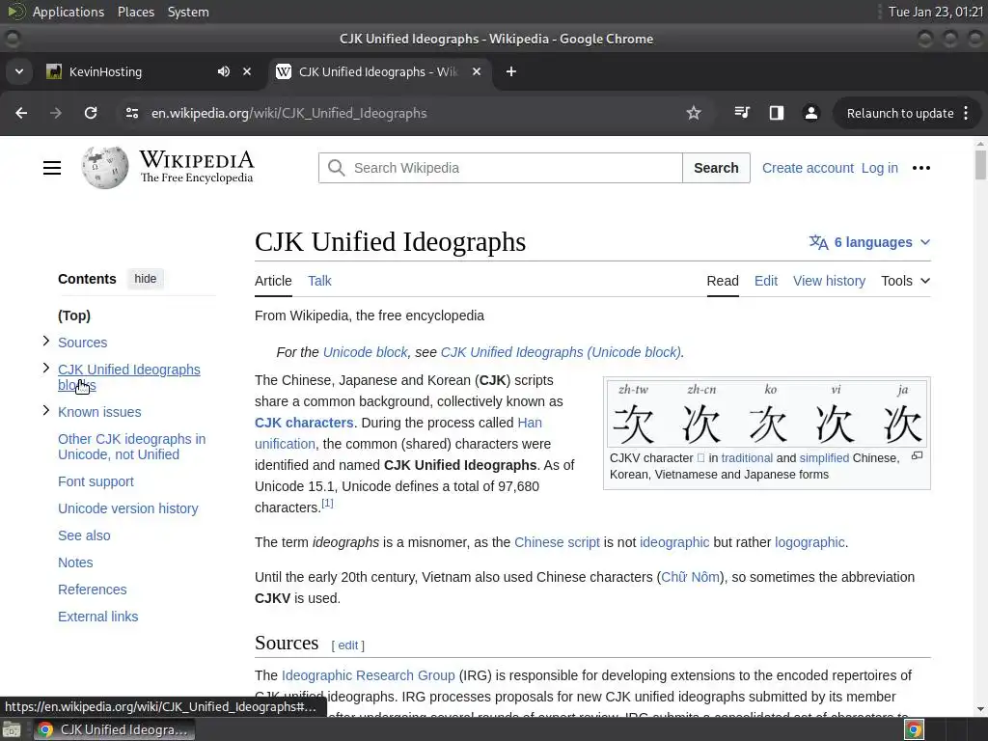988x741 pixels.
Task: Bookmark this page with the star icon
Action: [694, 113]
